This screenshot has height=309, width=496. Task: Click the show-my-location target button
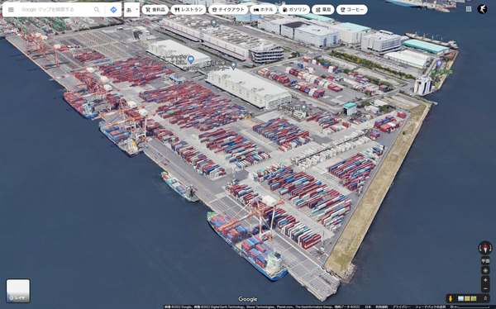point(485,270)
